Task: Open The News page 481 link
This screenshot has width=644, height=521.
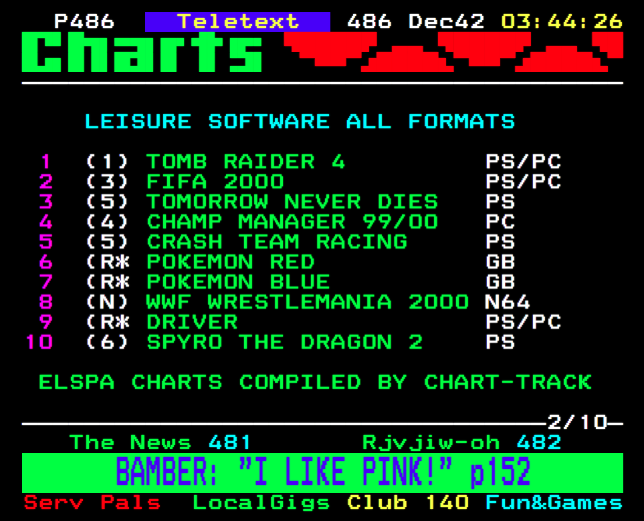Action: point(160,443)
